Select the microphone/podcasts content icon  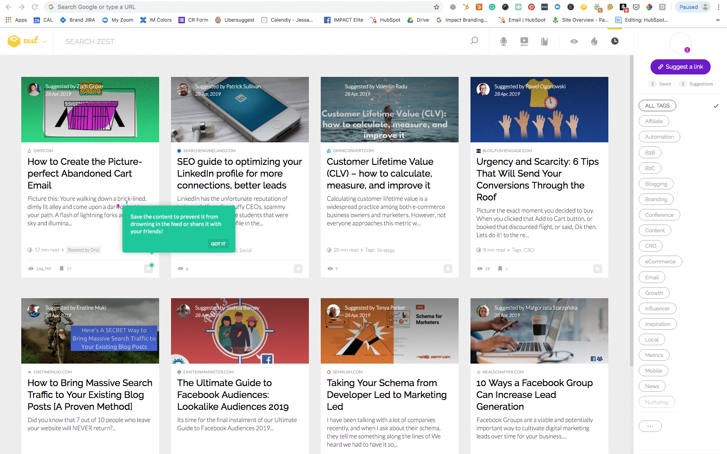point(503,41)
